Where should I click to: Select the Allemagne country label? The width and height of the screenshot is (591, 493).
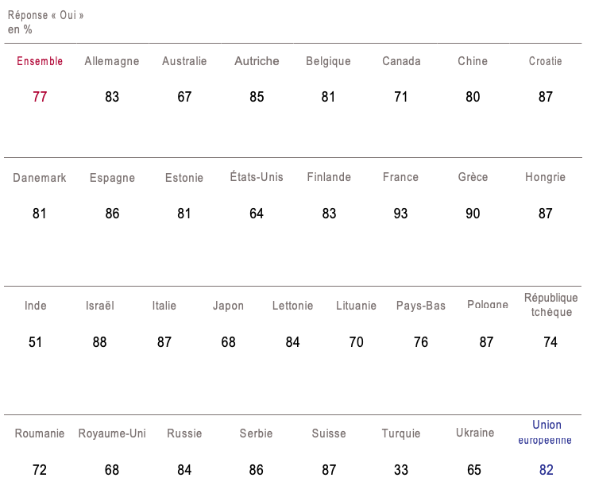[x=112, y=61]
